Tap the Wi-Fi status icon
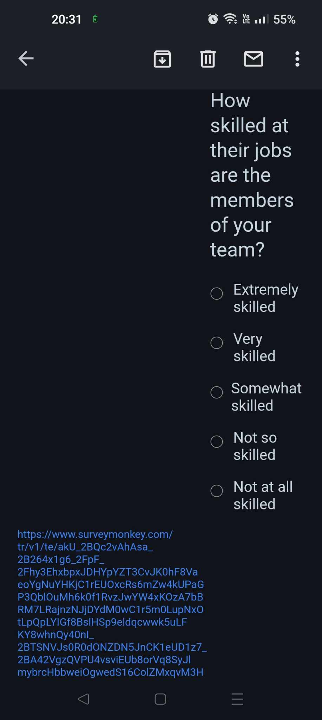Screen dimensions: 322x720 pos(230,19)
